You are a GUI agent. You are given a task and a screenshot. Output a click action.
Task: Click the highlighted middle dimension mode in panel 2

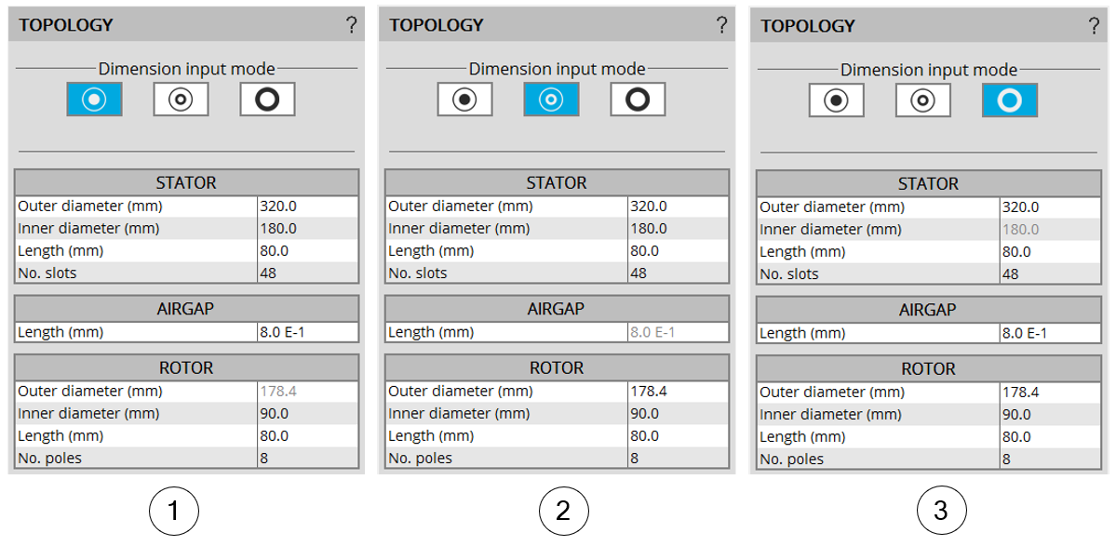[x=551, y=99]
